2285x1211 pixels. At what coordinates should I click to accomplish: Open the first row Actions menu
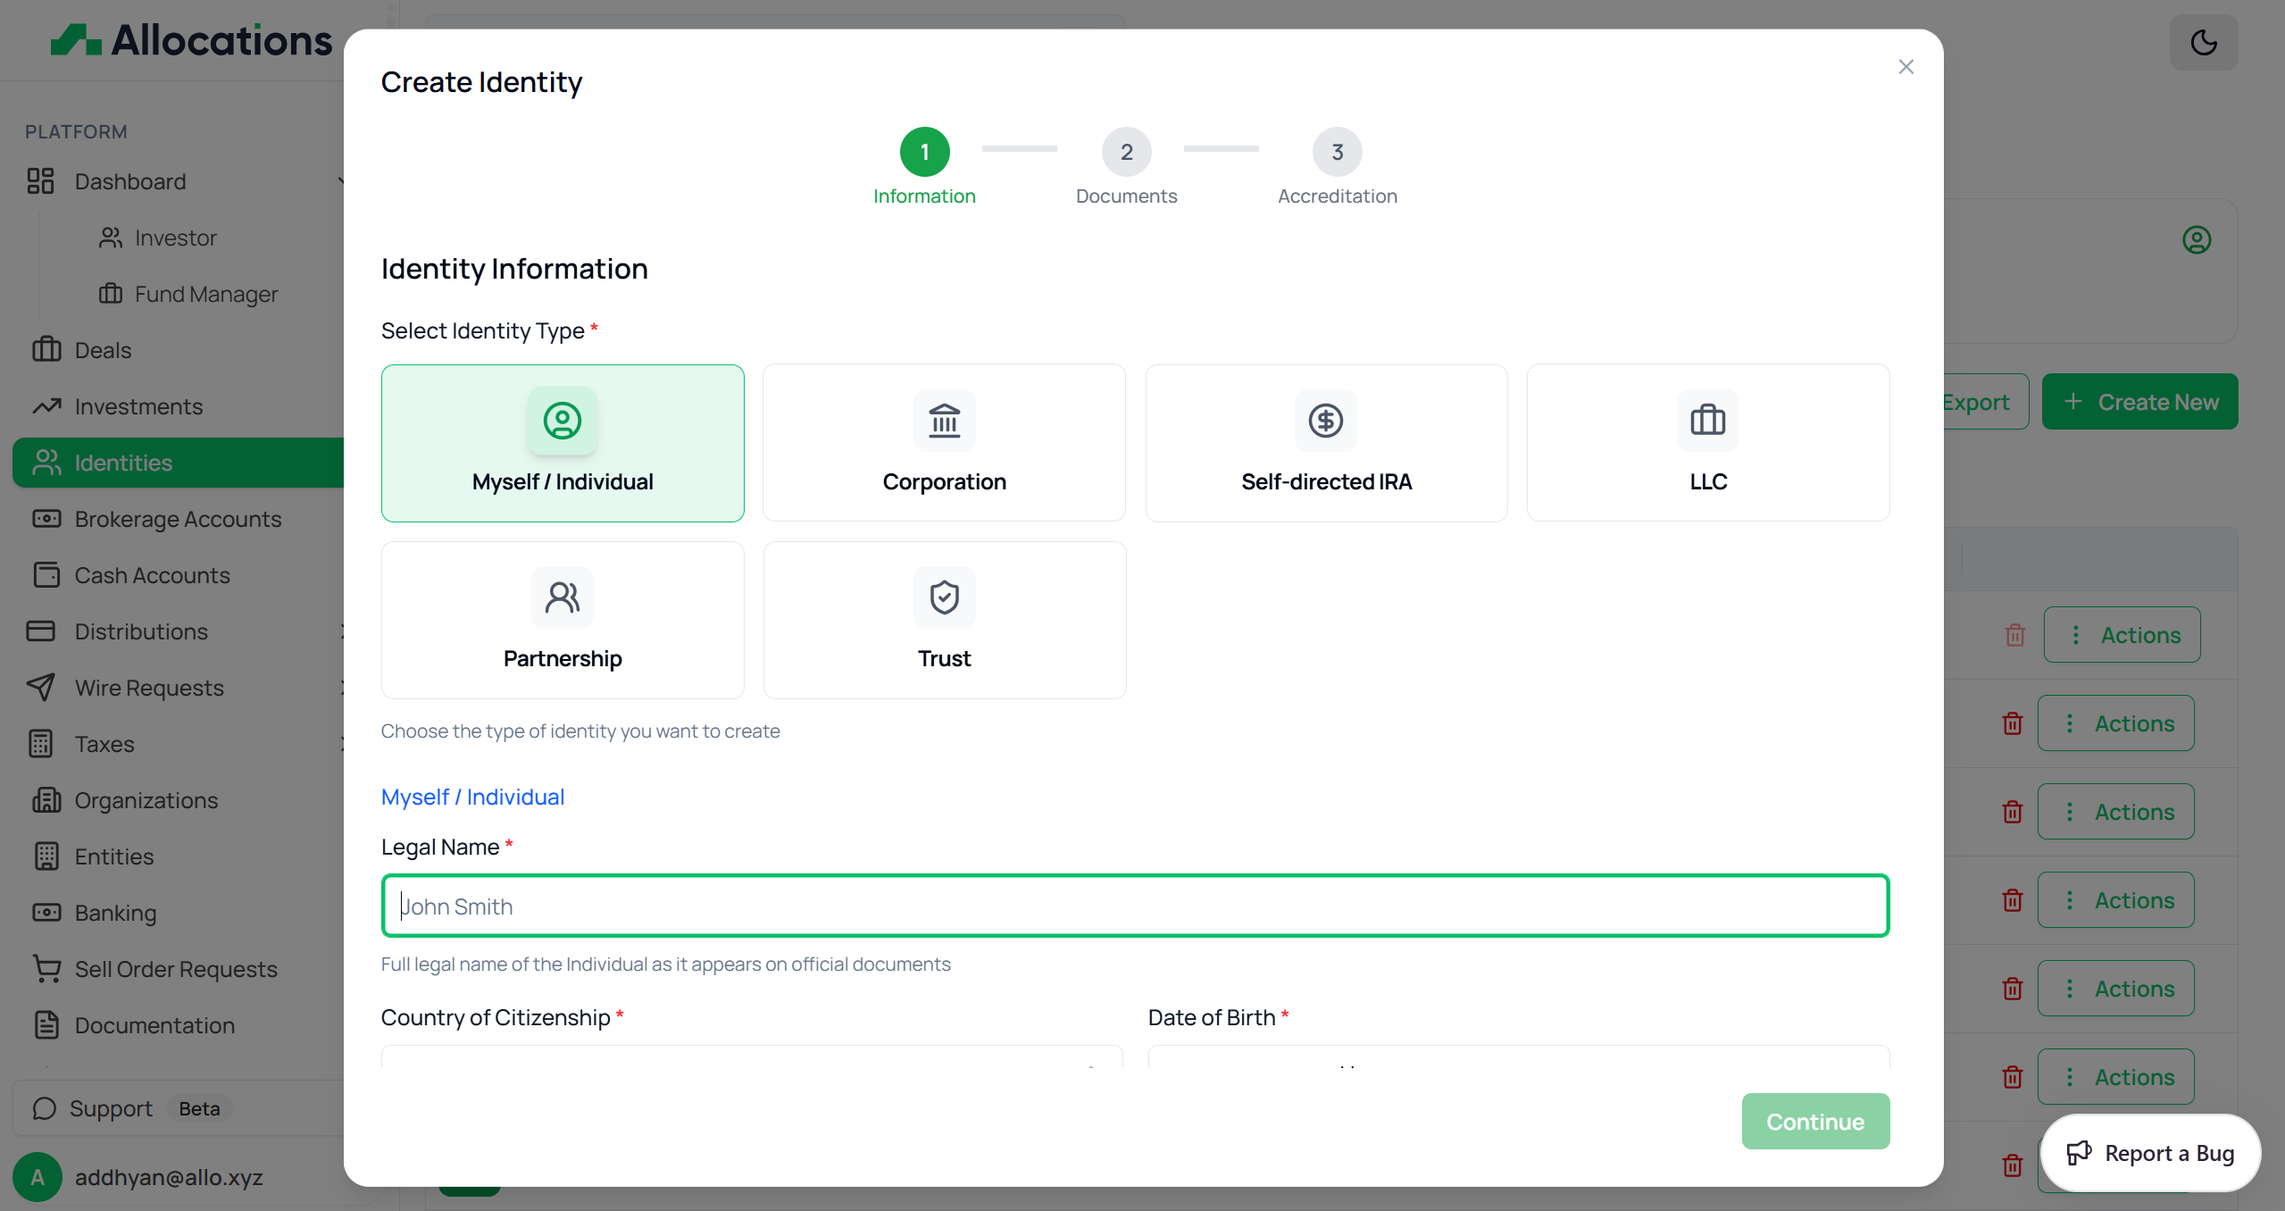point(2122,635)
